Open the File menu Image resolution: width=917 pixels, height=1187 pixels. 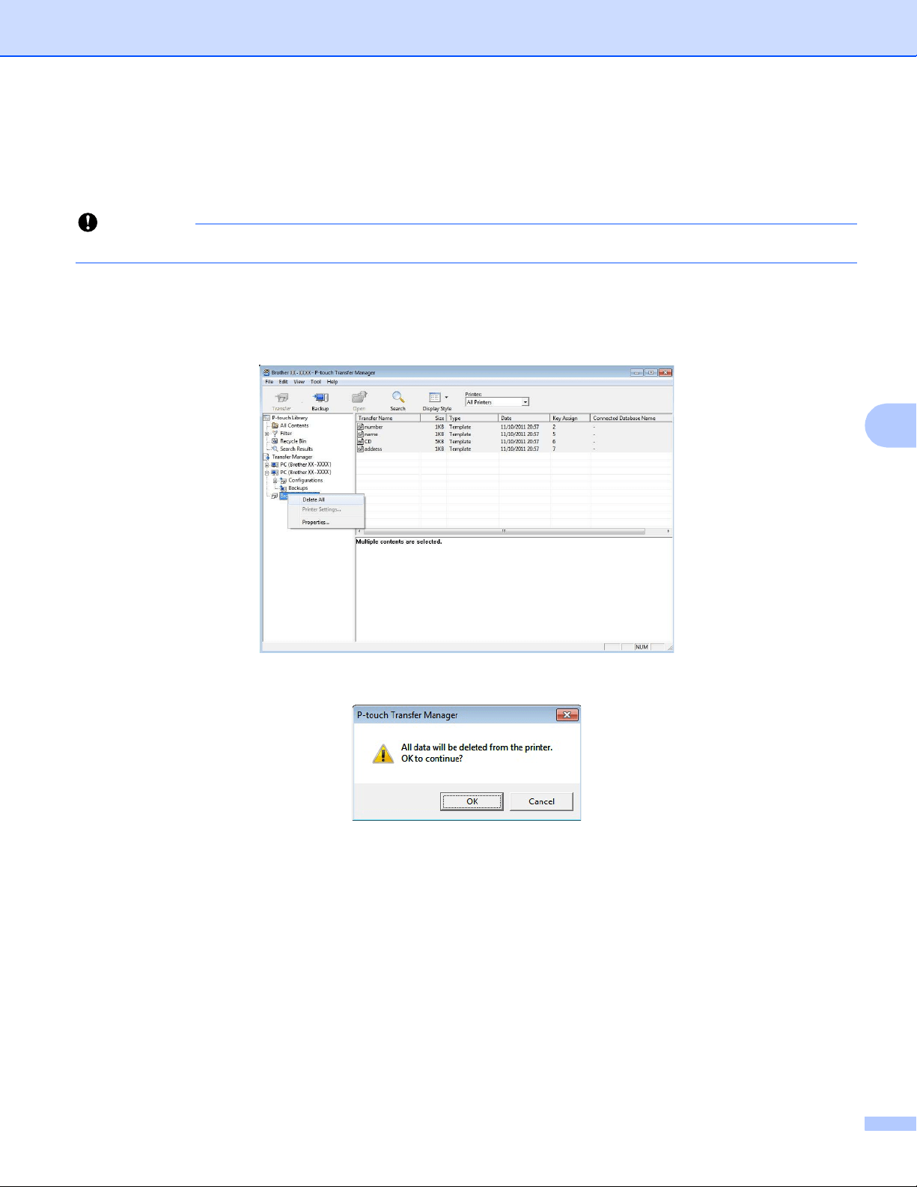269,382
